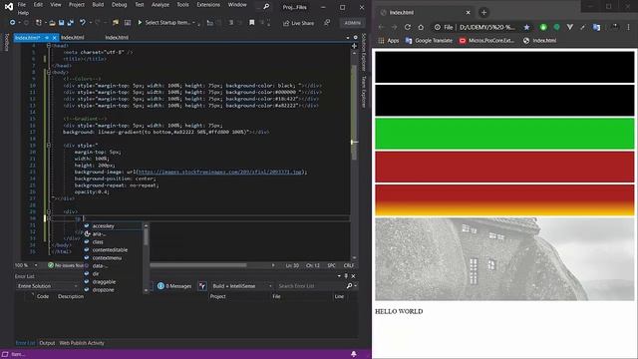This screenshot has height=359, width=638.
Task: Switch to the second Index.html editor tab
Action: [73, 38]
